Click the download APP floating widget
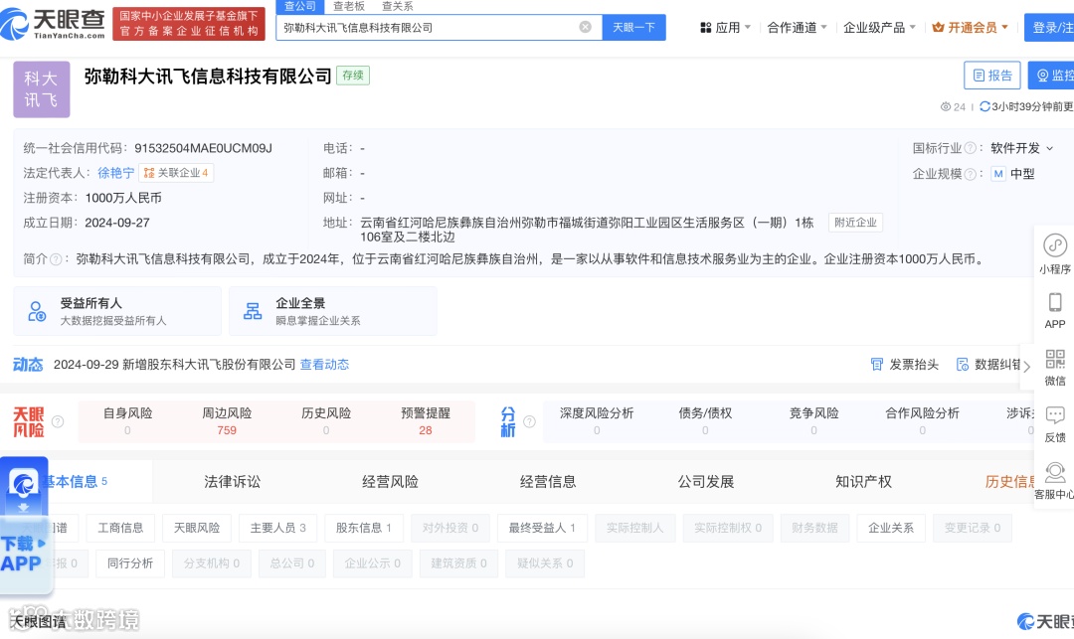The height and width of the screenshot is (639, 1074). pos(24,524)
